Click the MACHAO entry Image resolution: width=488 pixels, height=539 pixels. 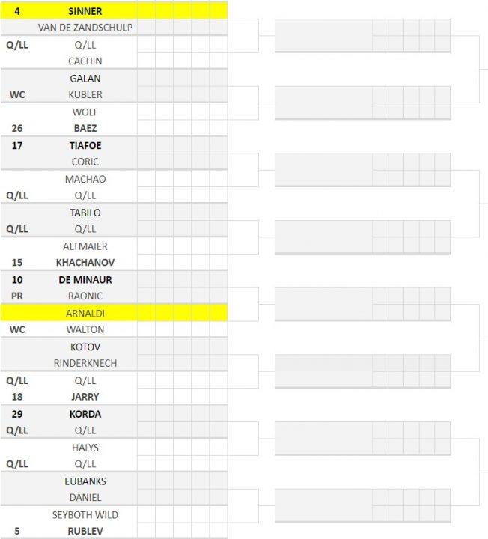tap(85, 179)
